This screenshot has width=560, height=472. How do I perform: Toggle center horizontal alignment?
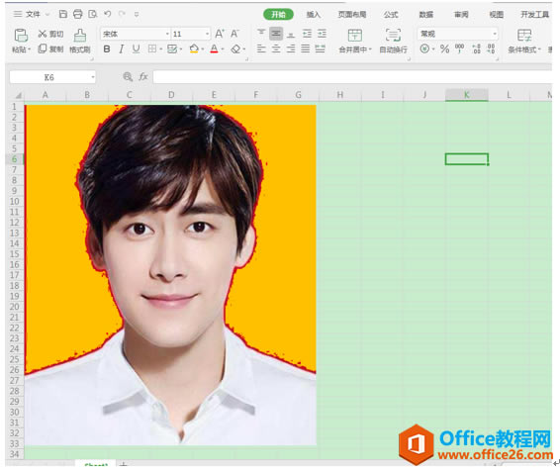pyautogui.click(x=276, y=48)
